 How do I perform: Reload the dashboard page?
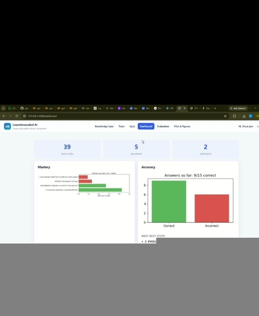coord(17,116)
